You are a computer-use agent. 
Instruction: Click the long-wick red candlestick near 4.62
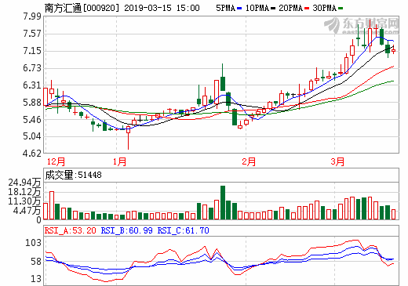128,137
